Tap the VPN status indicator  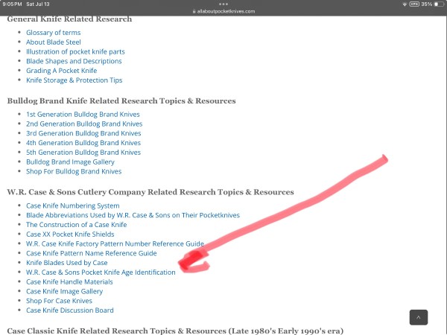[x=414, y=4]
